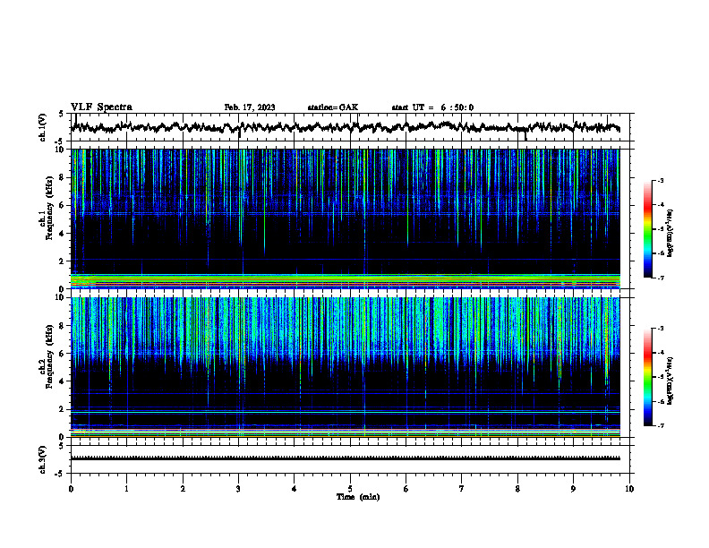Click the VLF Spectra title text

pyautogui.click(x=101, y=107)
